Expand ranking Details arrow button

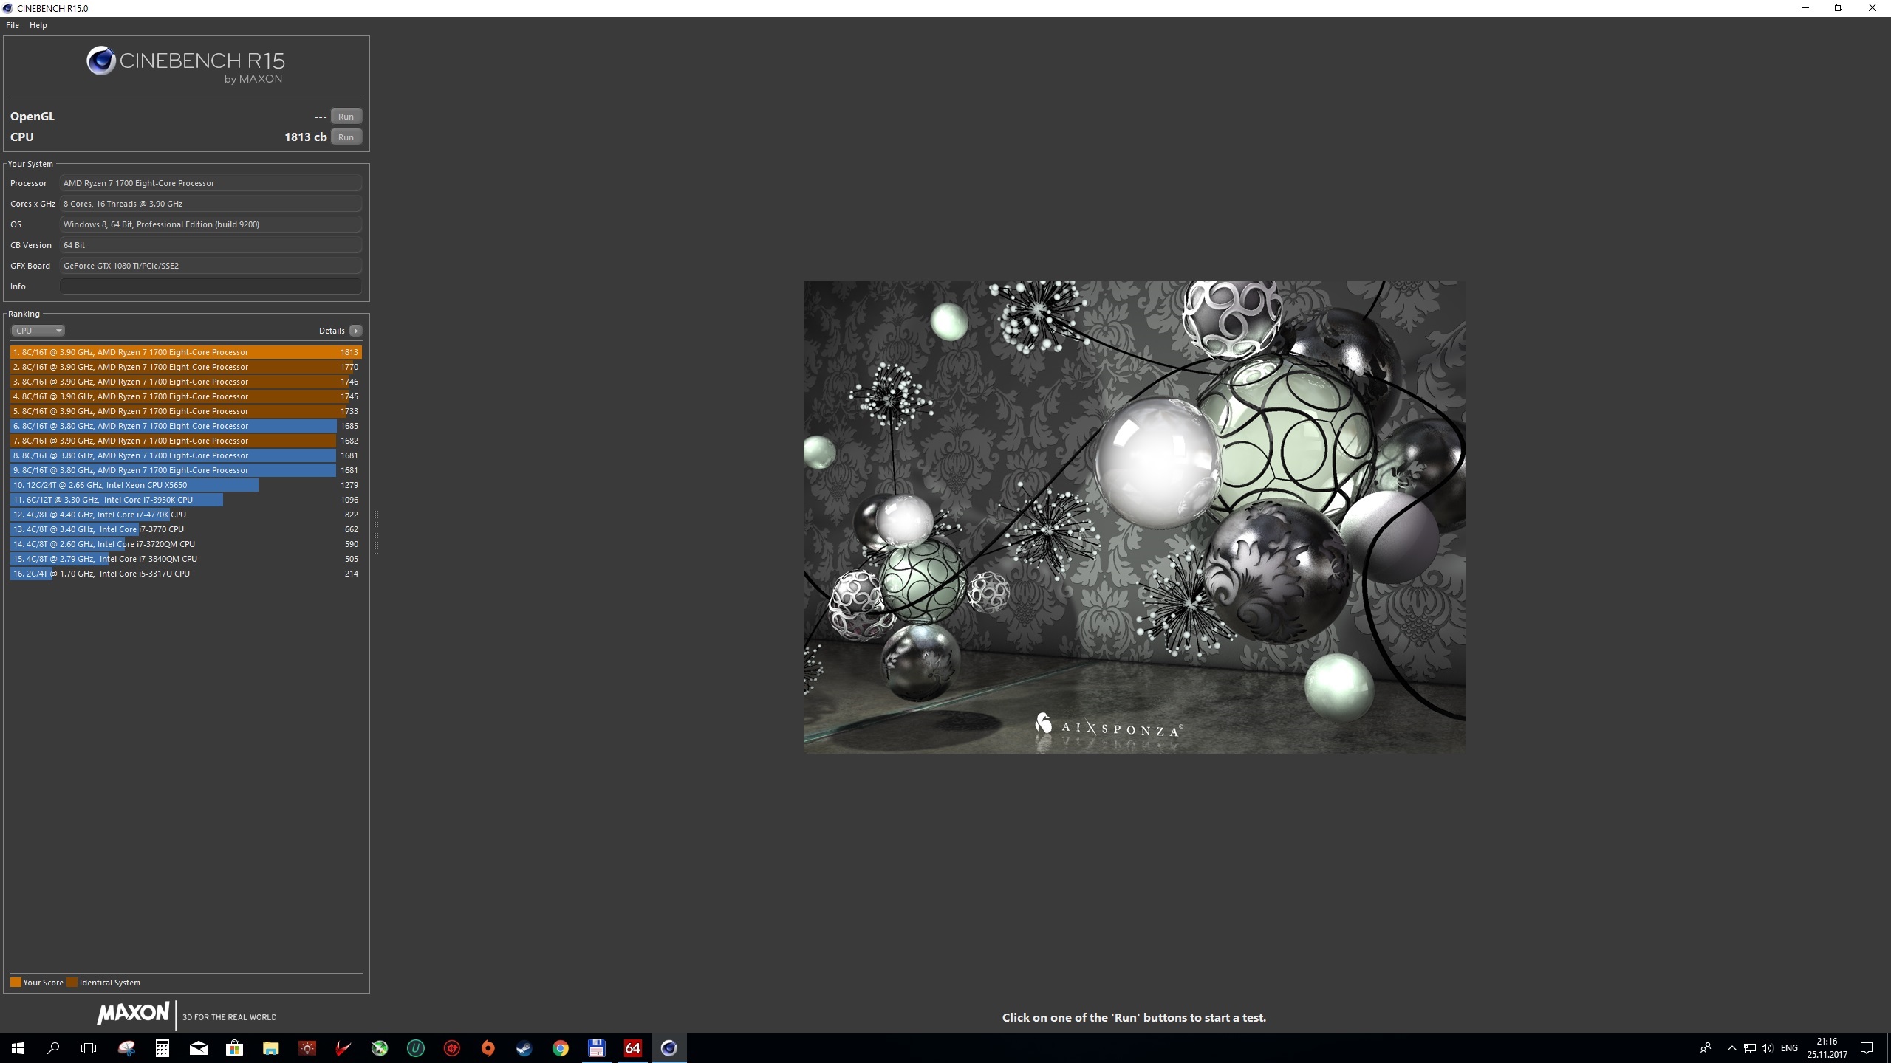356,331
